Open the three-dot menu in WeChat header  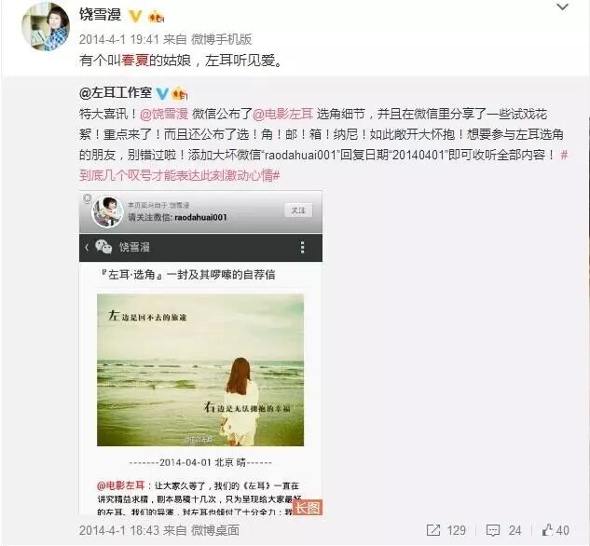pos(302,248)
